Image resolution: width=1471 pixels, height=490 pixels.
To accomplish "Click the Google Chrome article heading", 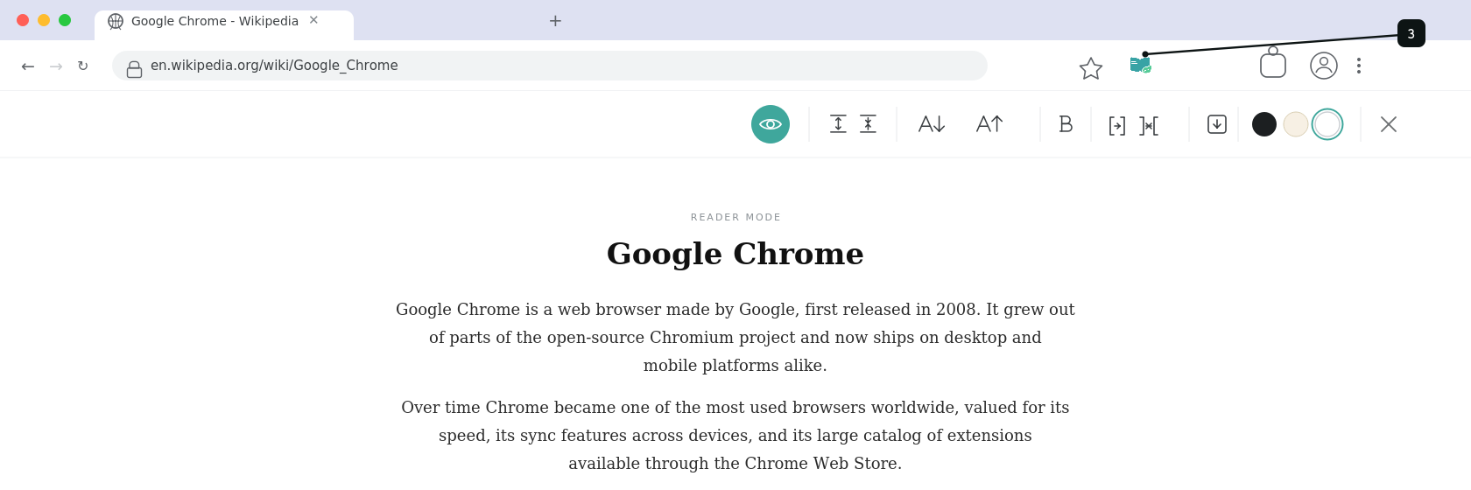I will 735,254.
